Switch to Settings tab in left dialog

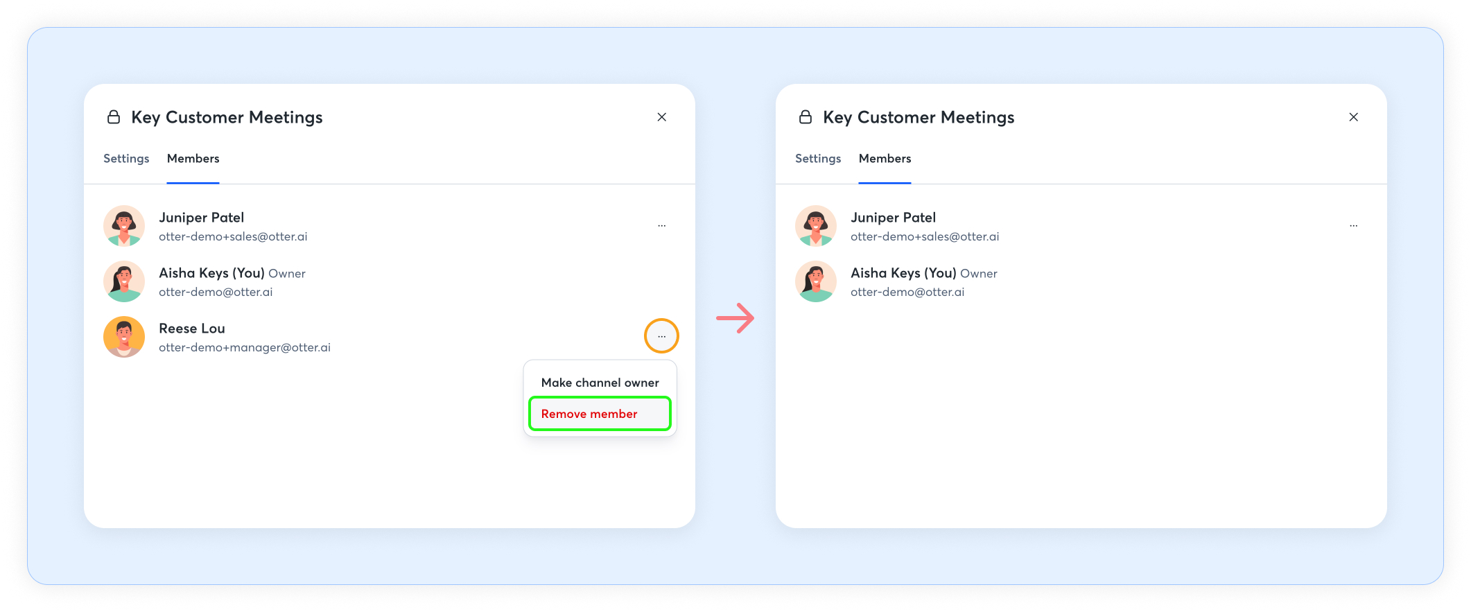coord(126,159)
